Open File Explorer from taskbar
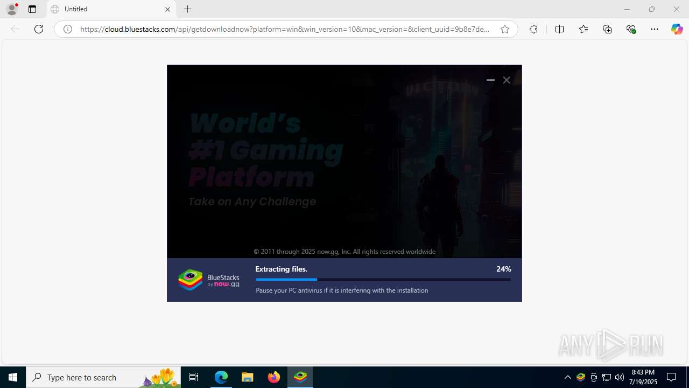Image resolution: width=689 pixels, height=388 pixels. pyautogui.click(x=248, y=377)
